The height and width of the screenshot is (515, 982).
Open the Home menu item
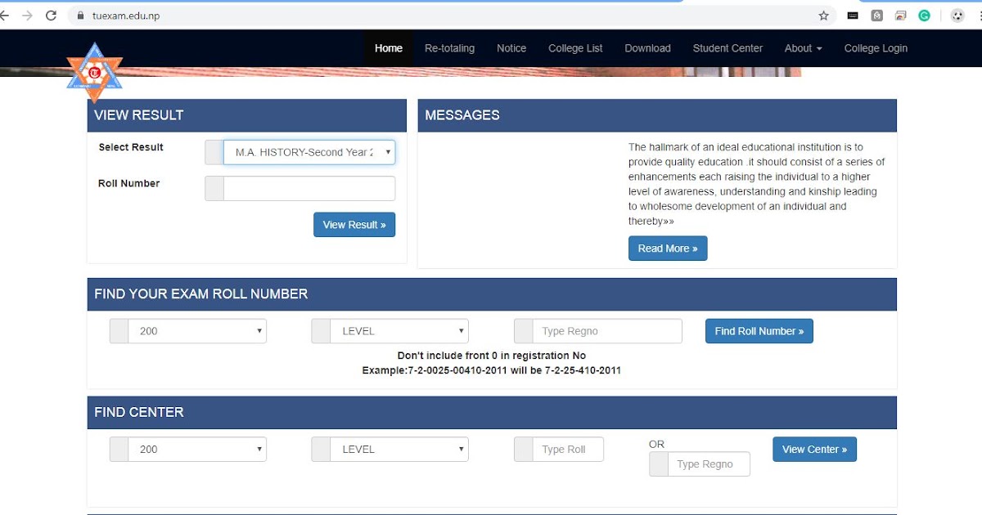(x=389, y=48)
